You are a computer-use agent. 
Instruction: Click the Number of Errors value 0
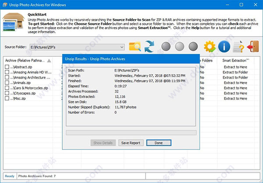point(116,112)
